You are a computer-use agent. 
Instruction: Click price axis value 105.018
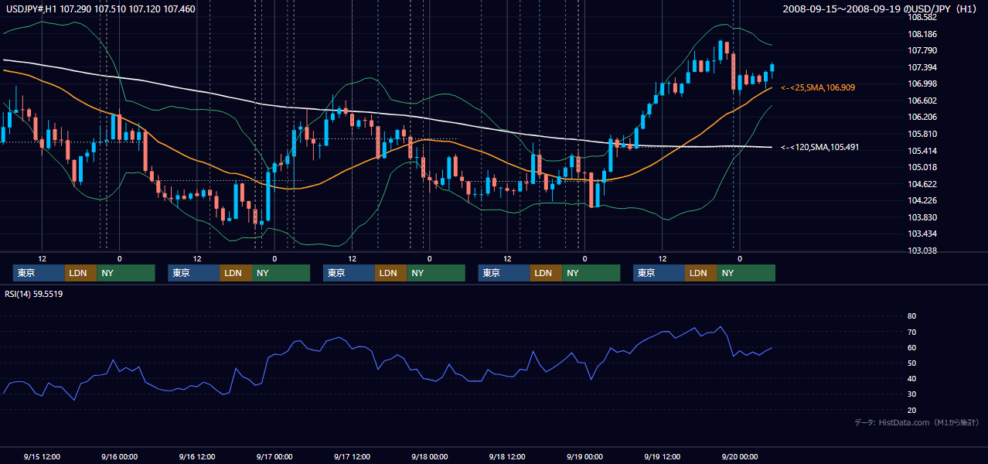tap(922, 167)
